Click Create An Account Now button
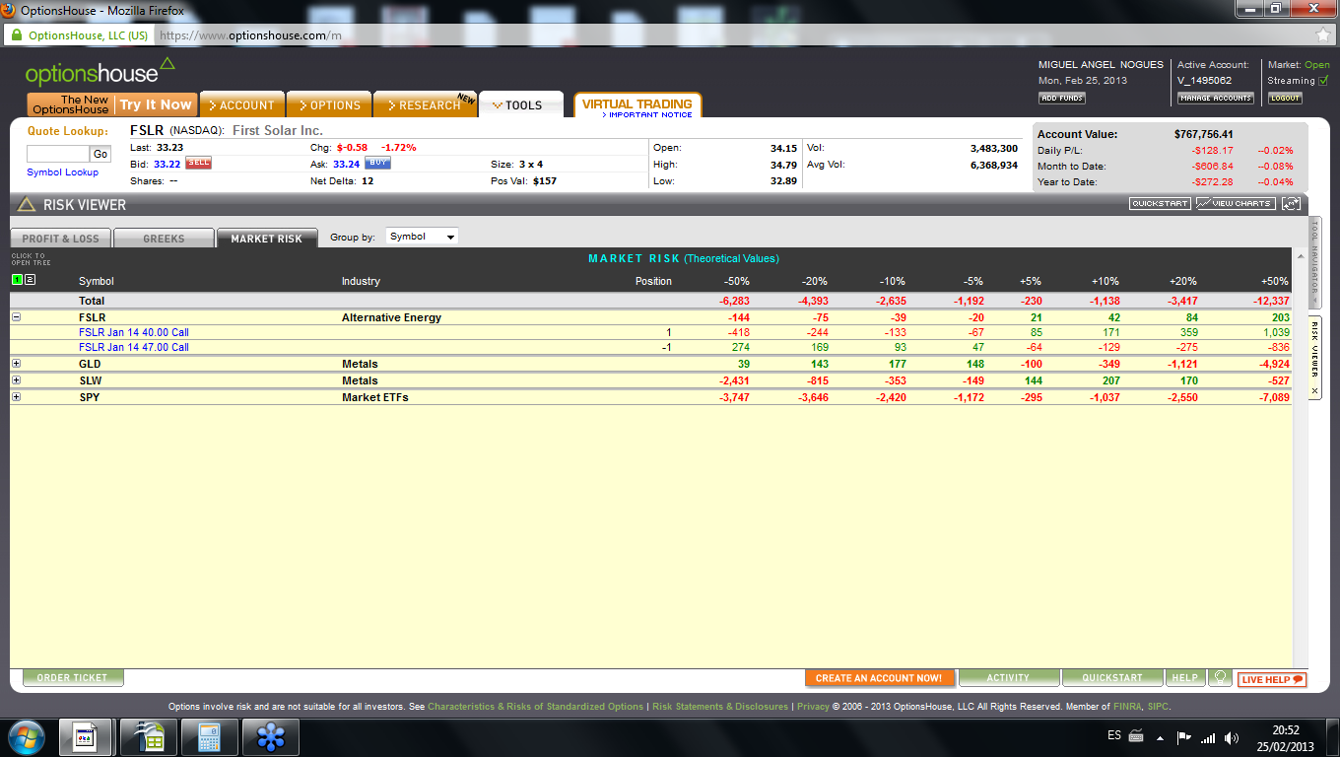This screenshot has width=1340, height=757. 879,678
